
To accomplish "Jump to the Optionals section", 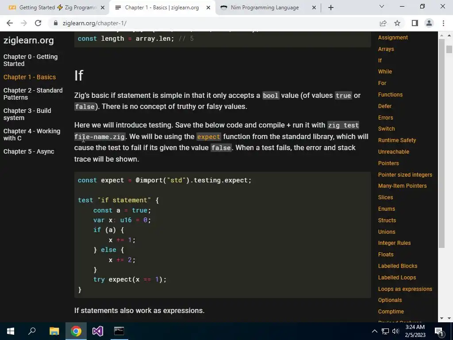I will click(390, 300).
